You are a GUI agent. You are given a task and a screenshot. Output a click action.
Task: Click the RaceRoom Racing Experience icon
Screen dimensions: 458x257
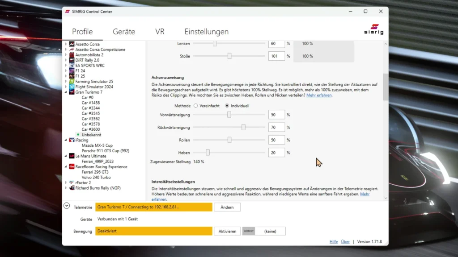72,167
